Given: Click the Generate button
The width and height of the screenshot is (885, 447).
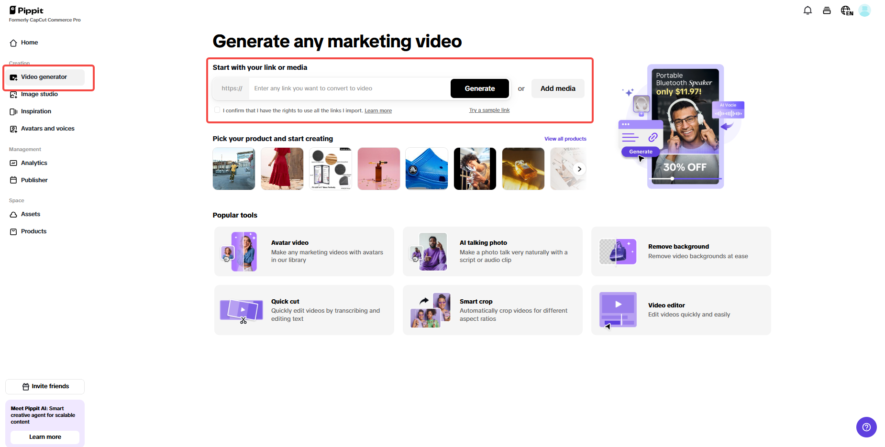Looking at the screenshot, I should coord(479,88).
